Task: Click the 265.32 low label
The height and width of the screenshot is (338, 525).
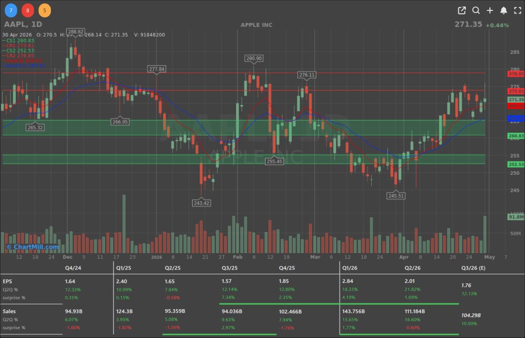Action: [x=35, y=127]
